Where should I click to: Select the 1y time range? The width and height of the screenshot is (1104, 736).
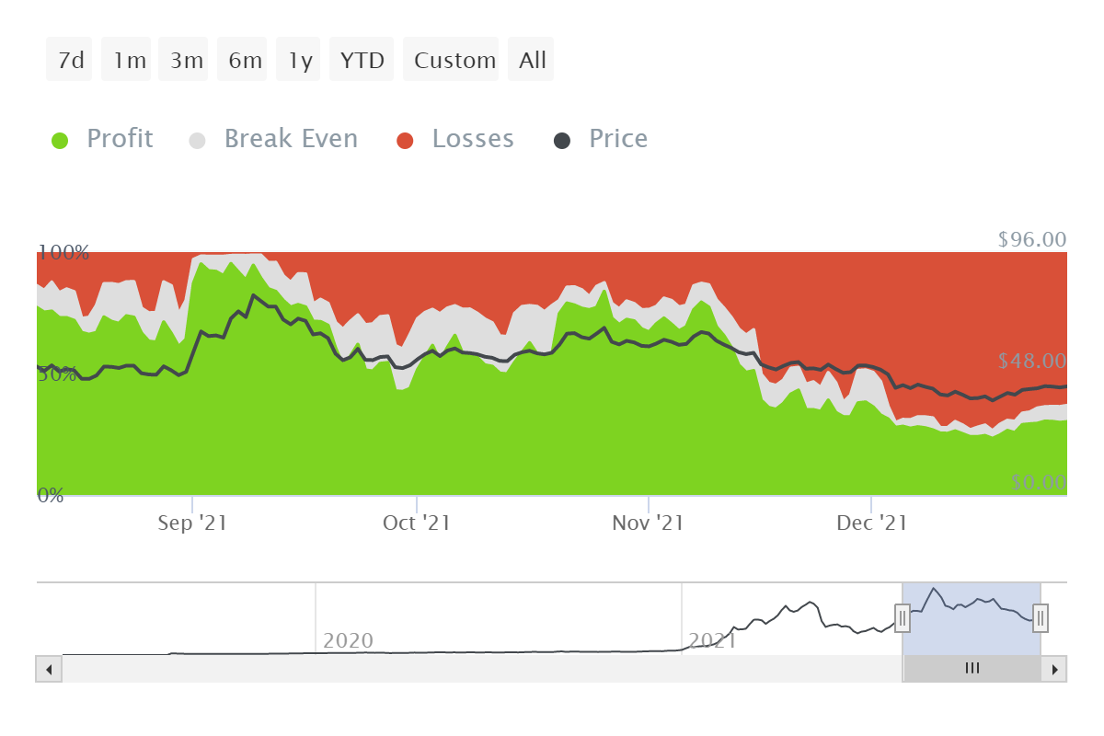300,61
